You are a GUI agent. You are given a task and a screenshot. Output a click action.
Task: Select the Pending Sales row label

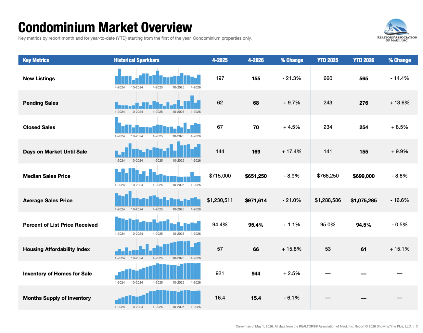click(x=41, y=103)
